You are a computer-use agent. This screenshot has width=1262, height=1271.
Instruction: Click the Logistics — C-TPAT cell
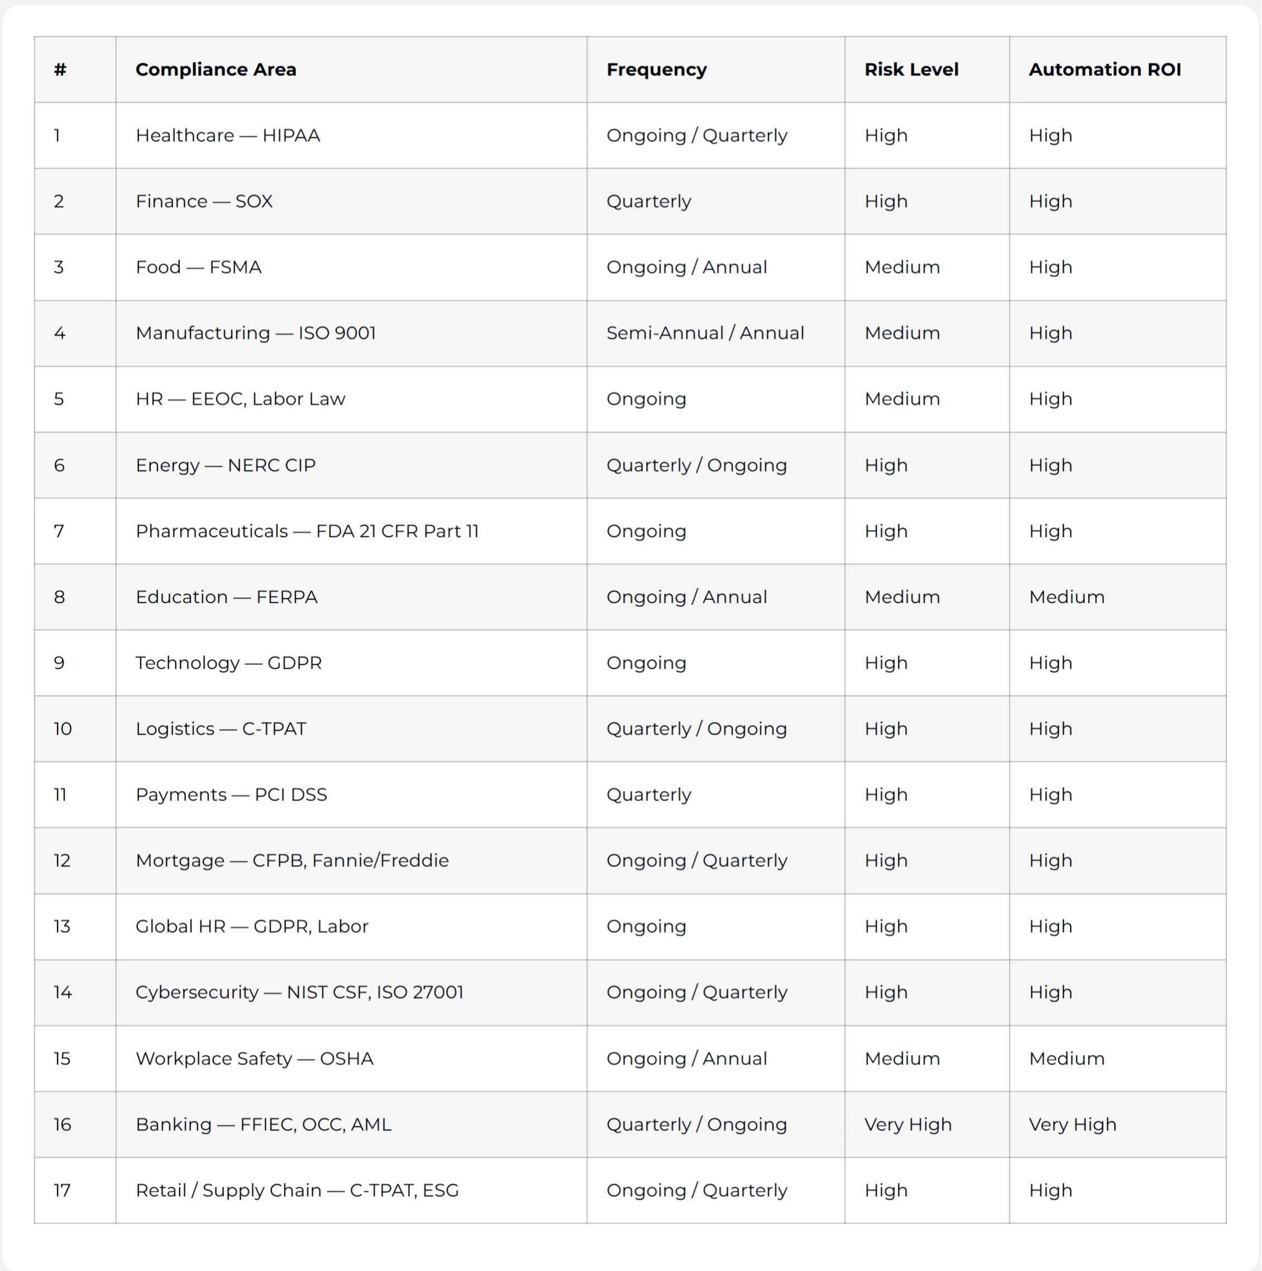221,729
